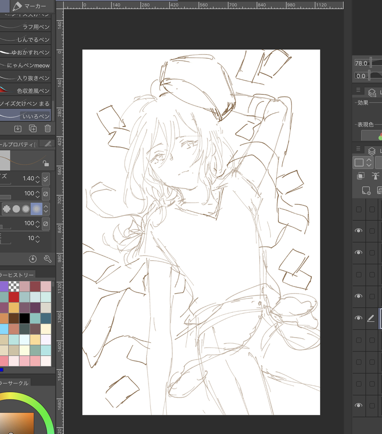Viewport: 382px width, 434px height.
Task: Adjust stepper for first 100 value
Action: [x=38, y=194]
